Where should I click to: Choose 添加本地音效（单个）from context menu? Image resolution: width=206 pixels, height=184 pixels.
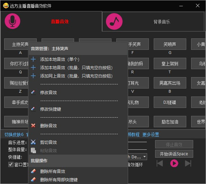(x=78, y=59)
